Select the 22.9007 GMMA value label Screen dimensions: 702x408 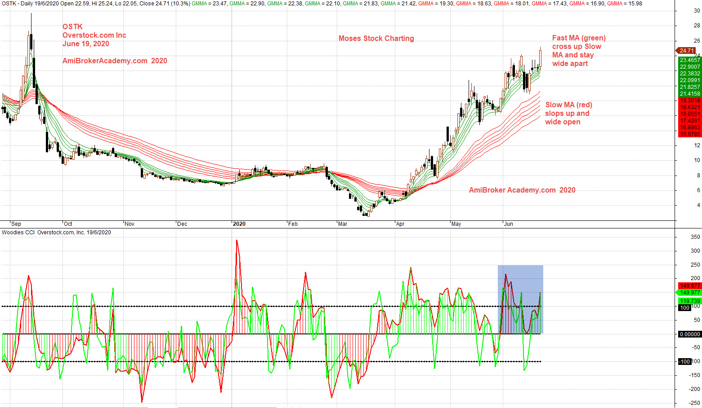pos(689,67)
